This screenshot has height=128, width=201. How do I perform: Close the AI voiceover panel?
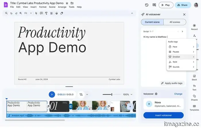point(184,14)
